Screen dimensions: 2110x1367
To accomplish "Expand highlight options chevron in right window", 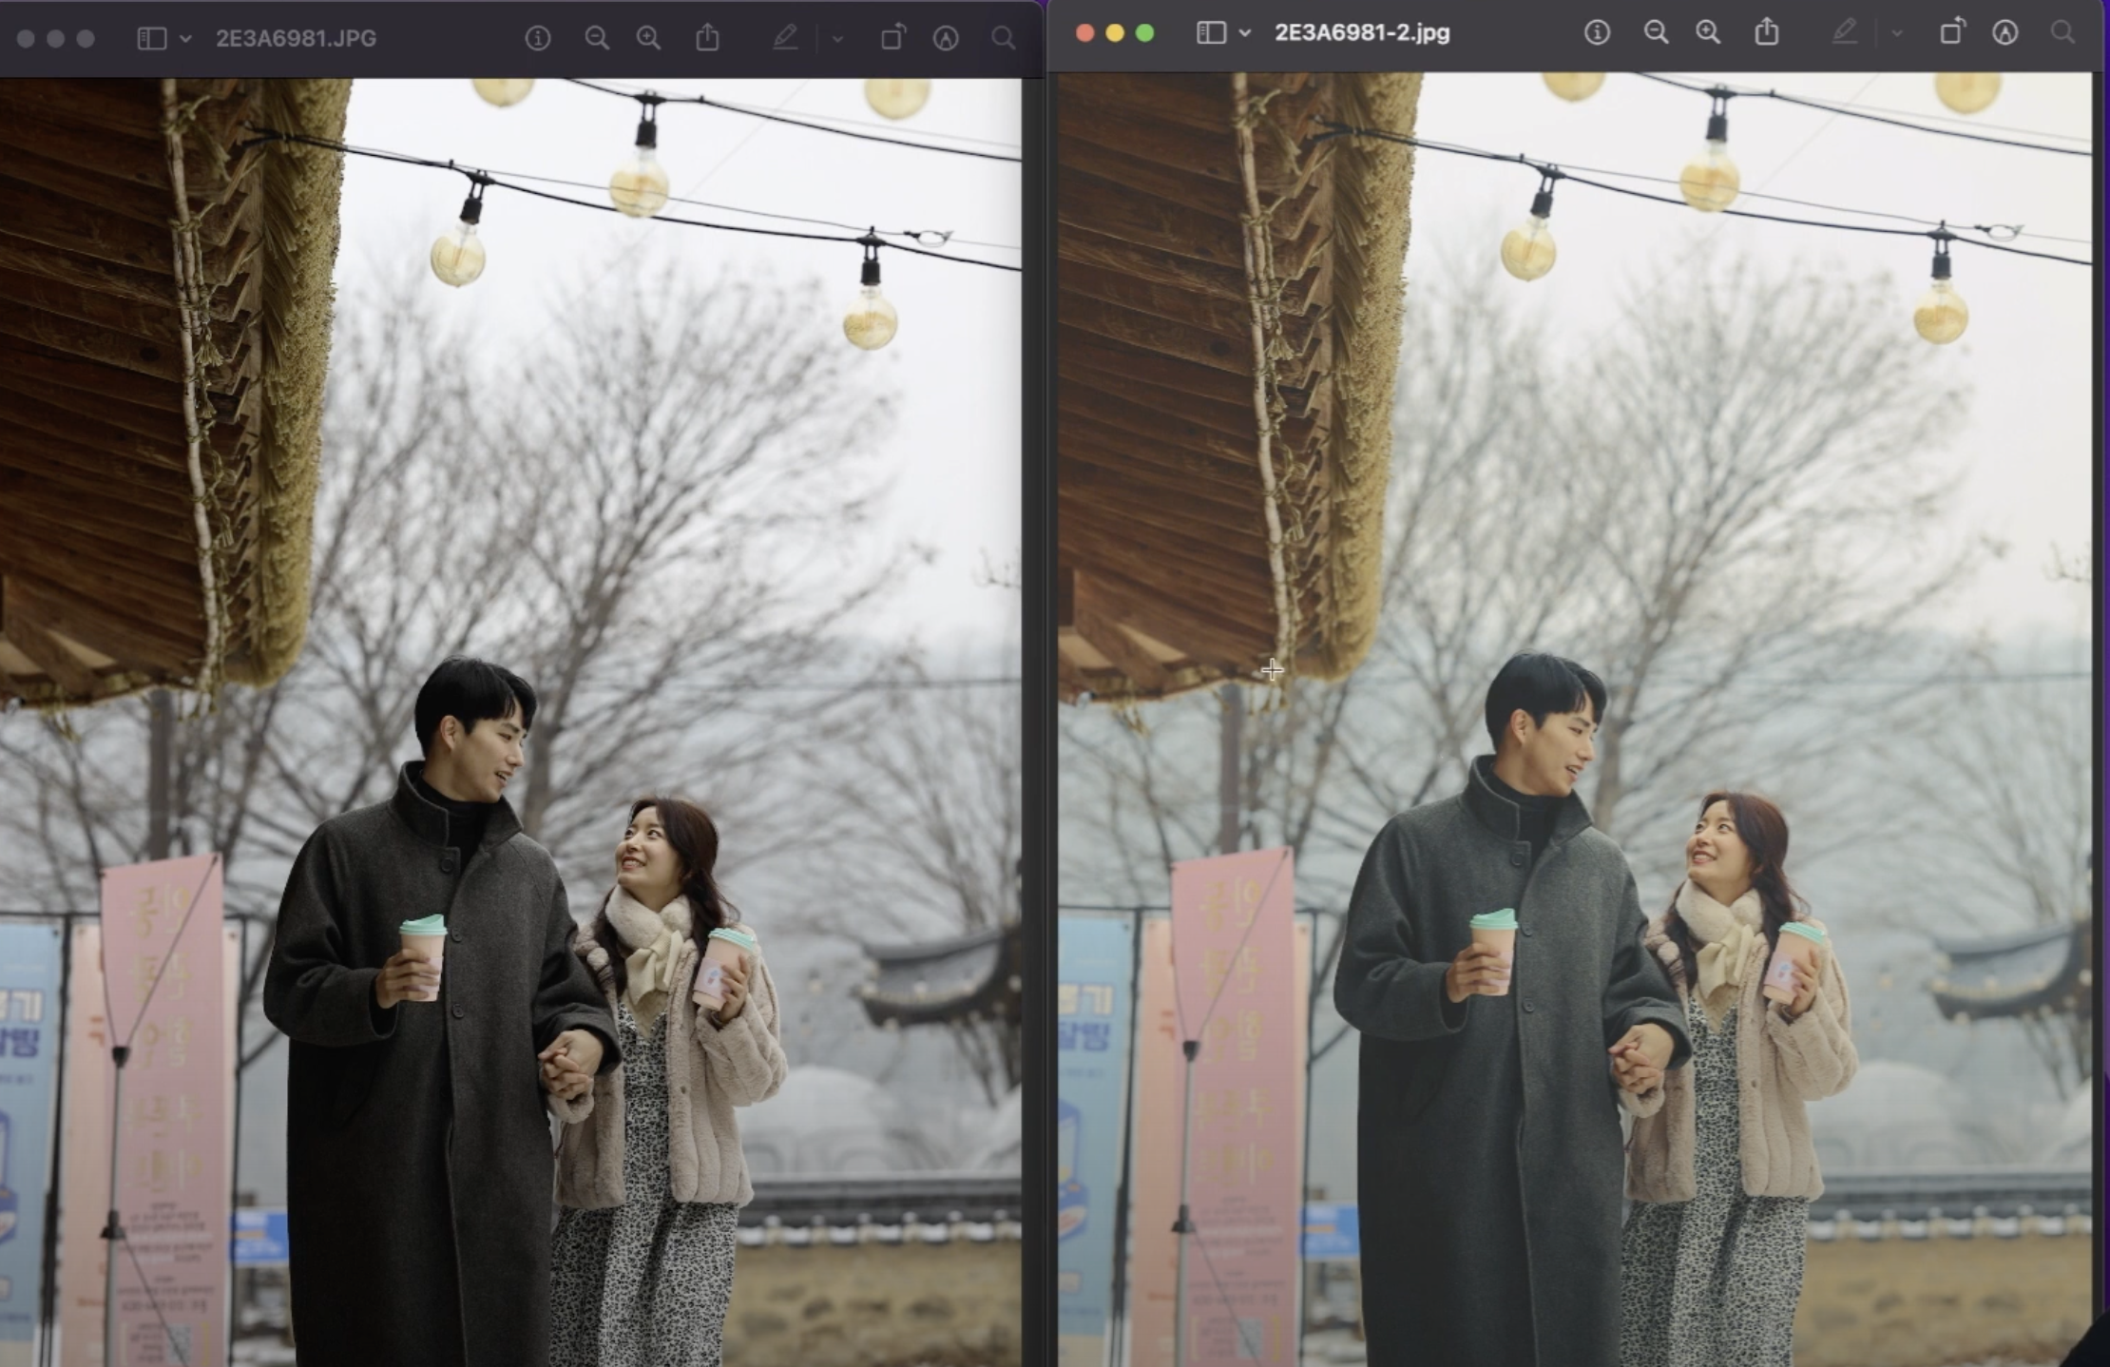I will (1897, 33).
